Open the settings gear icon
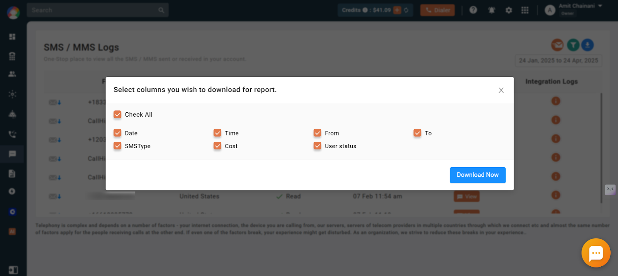This screenshot has height=276, width=618. coord(509,10)
